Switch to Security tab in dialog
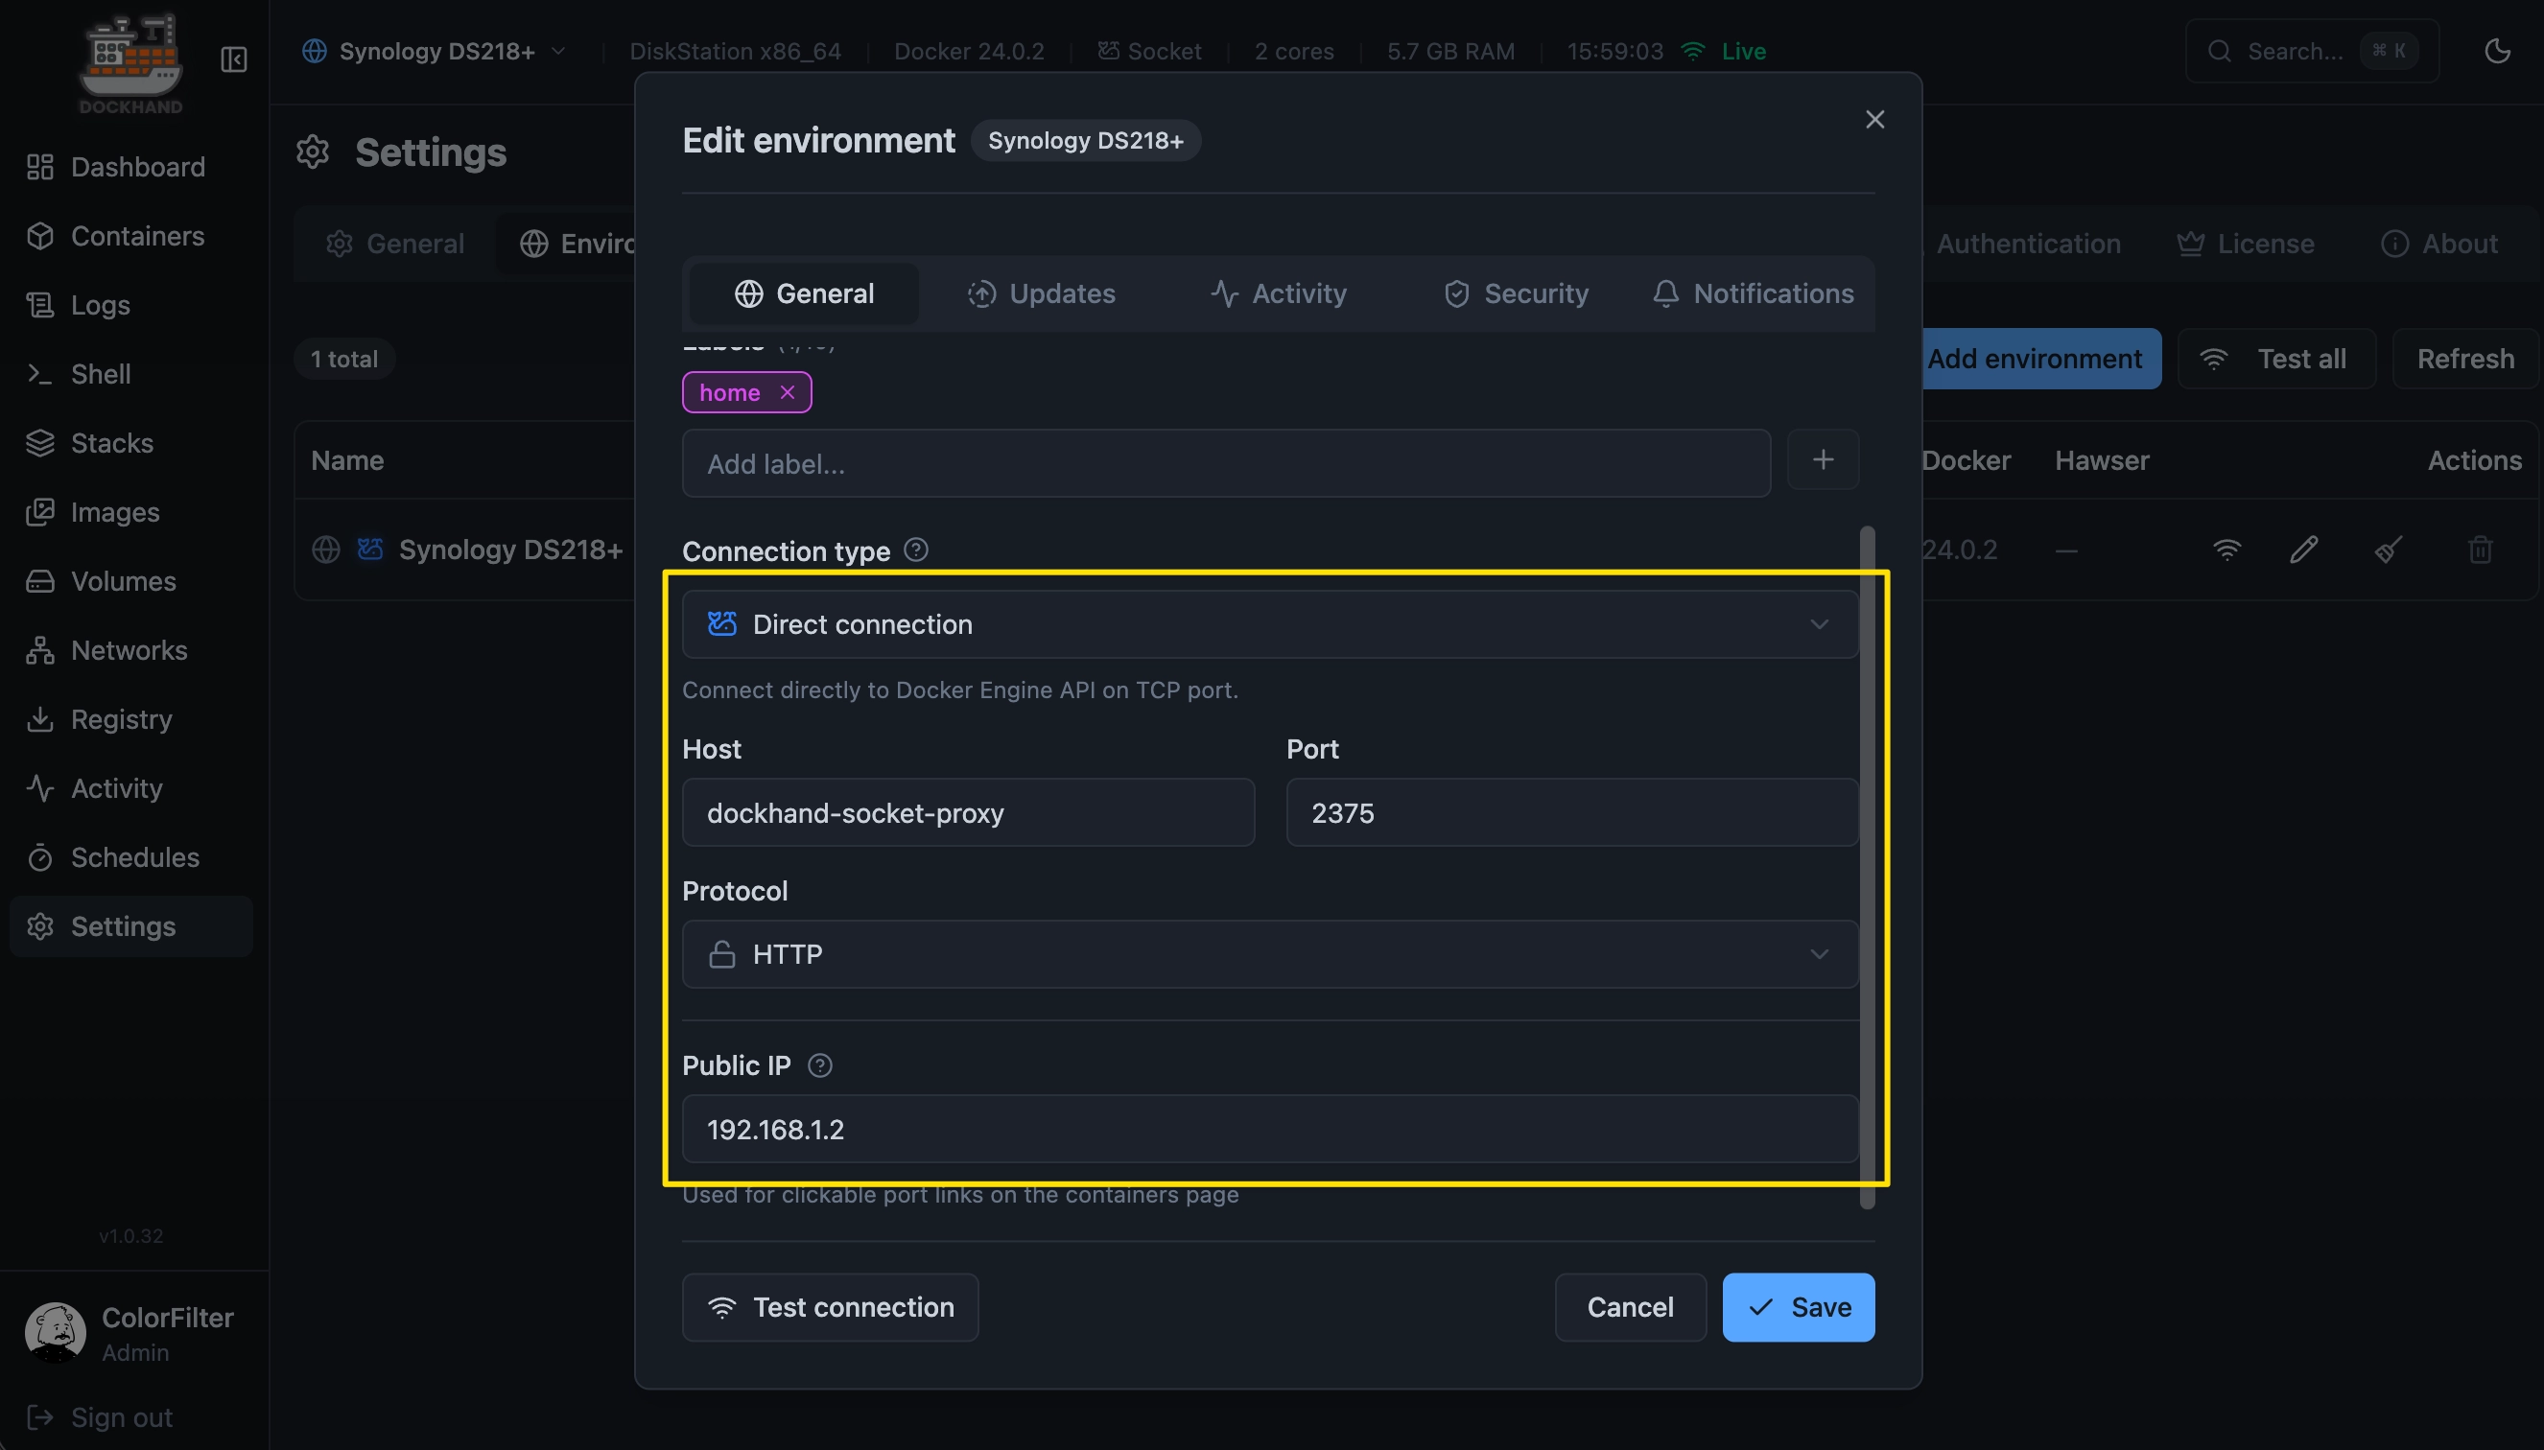 (1516, 293)
